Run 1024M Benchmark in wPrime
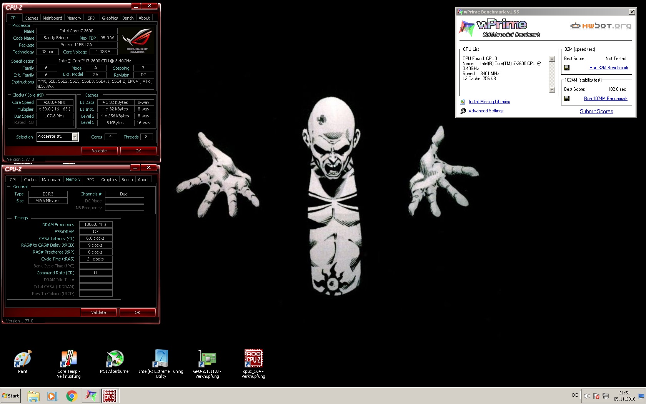The image size is (646, 404). (606, 98)
